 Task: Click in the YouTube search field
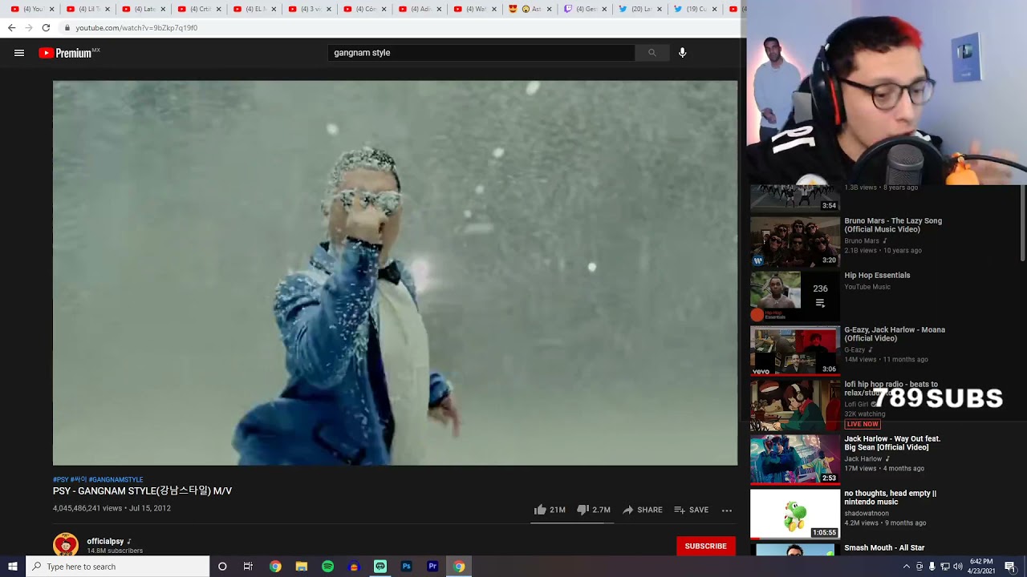click(x=481, y=53)
